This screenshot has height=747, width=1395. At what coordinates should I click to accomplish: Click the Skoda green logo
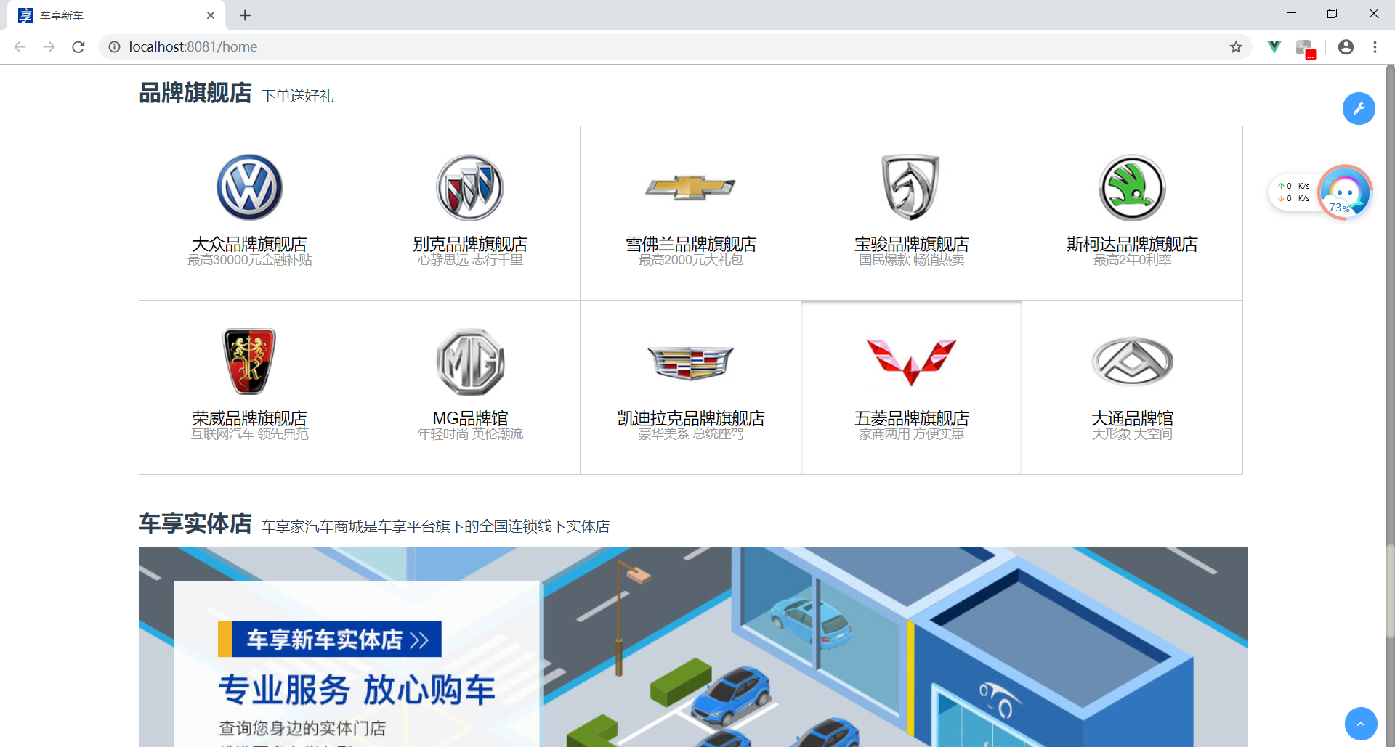[1132, 187]
